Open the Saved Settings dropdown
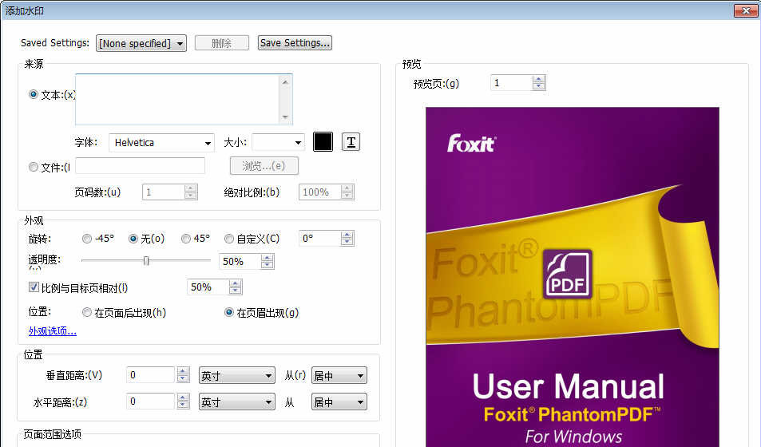Viewport: 761px width, 447px height. coord(141,43)
